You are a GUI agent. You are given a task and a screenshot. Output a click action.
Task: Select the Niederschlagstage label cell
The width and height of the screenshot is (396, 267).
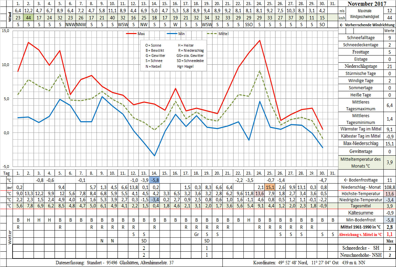(360, 66)
